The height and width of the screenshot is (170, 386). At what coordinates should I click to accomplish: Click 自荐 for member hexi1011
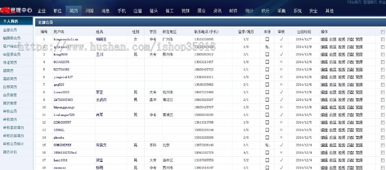tap(333, 160)
